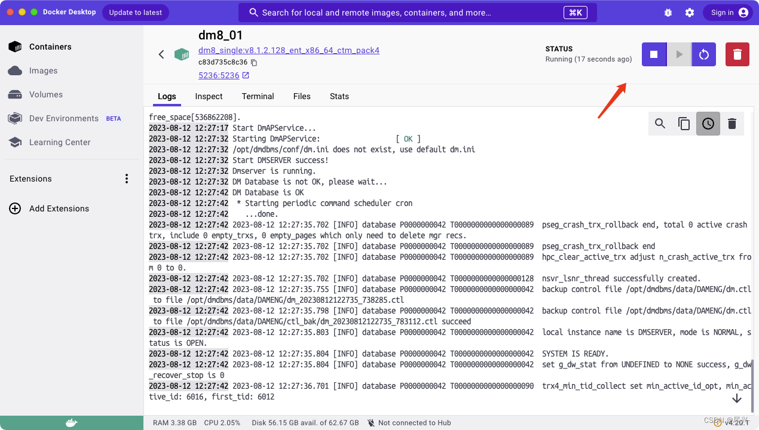Switch to the Terminal tab
The height and width of the screenshot is (430, 759).
[258, 96]
